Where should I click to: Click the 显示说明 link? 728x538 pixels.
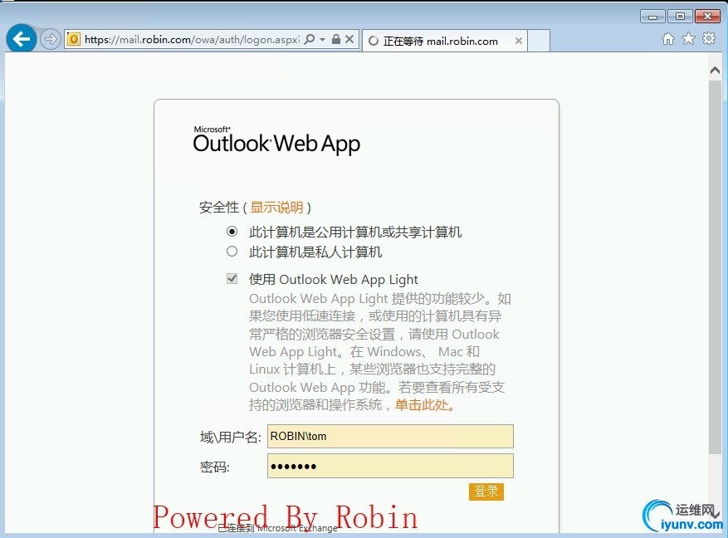click(x=276, y=207)
